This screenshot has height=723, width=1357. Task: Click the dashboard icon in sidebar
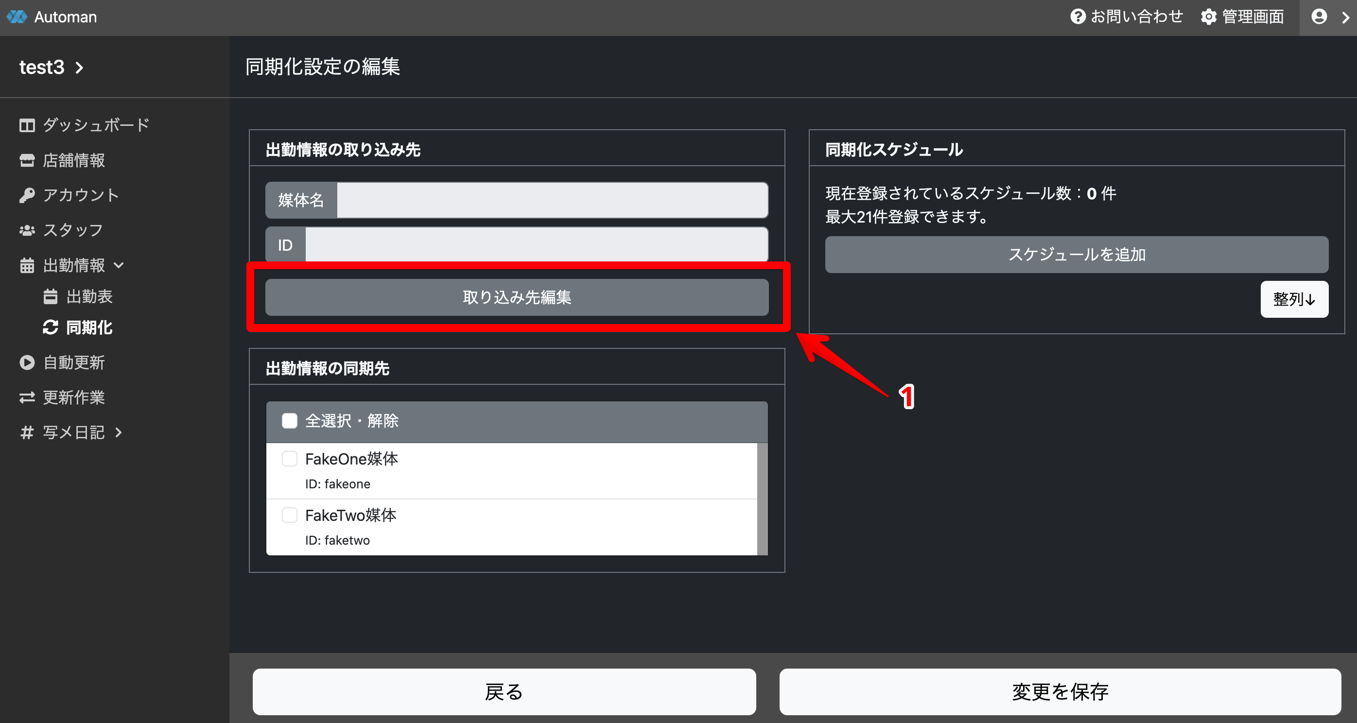point(27,125)
